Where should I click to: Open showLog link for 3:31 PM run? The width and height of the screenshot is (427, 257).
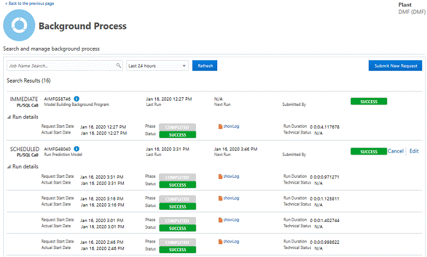231,177
